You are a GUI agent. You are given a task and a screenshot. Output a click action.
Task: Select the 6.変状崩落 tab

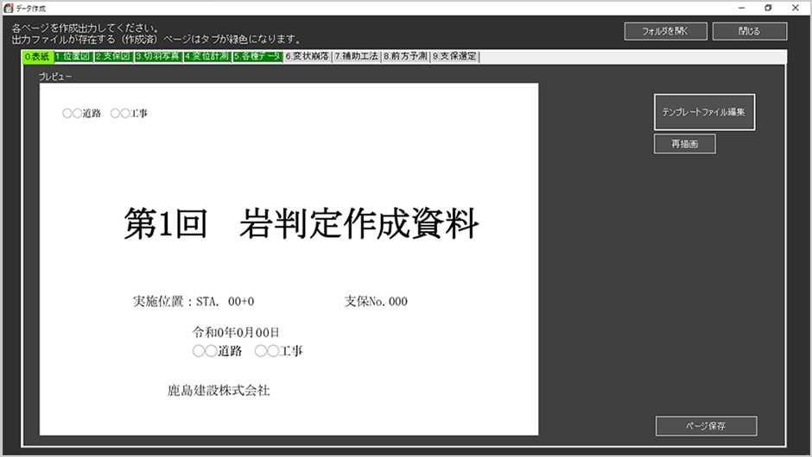tap(307, 57)
